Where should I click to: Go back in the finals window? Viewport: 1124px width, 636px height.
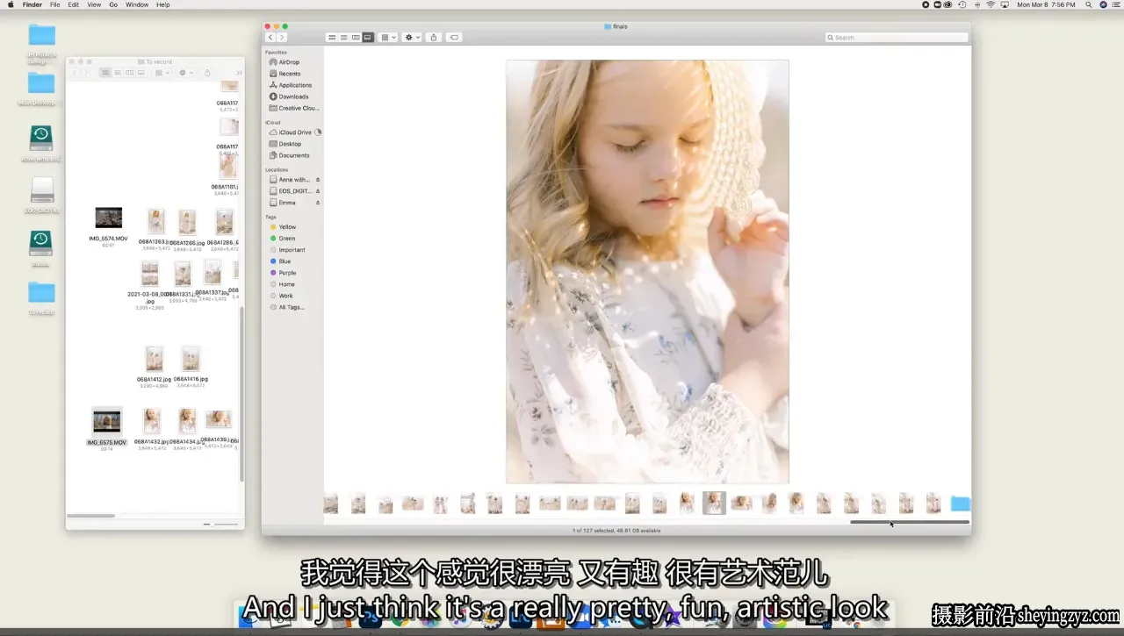point(270,38)
